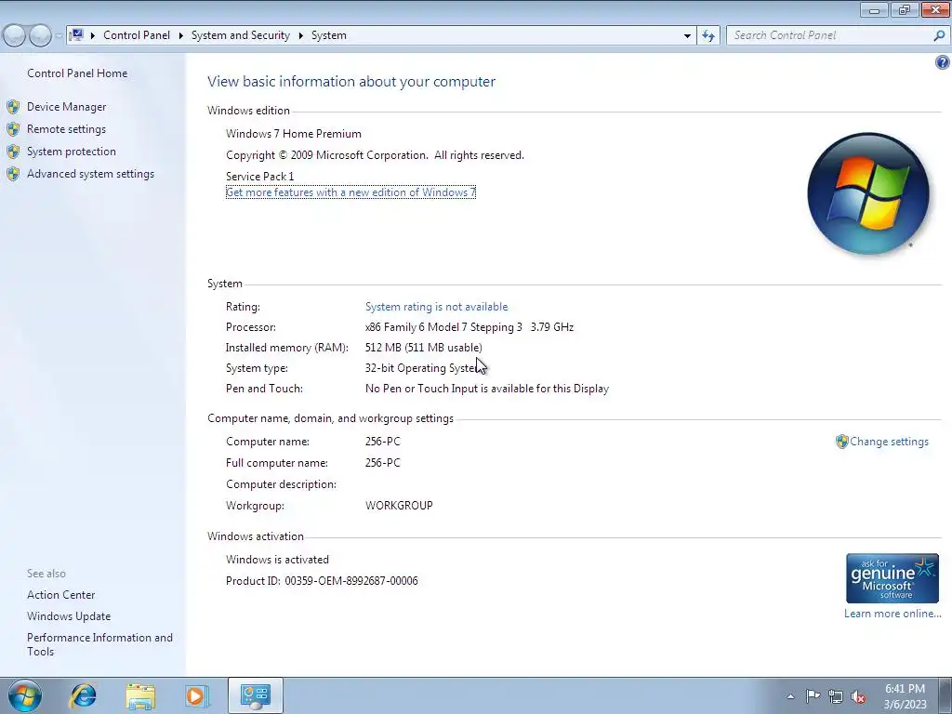Click the muted volume tray icon
Screen dimensions: 952x714
pos(858,696)
